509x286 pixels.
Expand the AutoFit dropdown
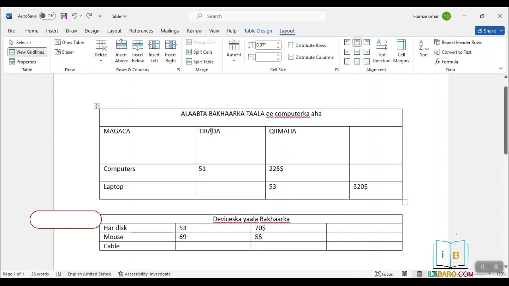[x=234, y=61]
